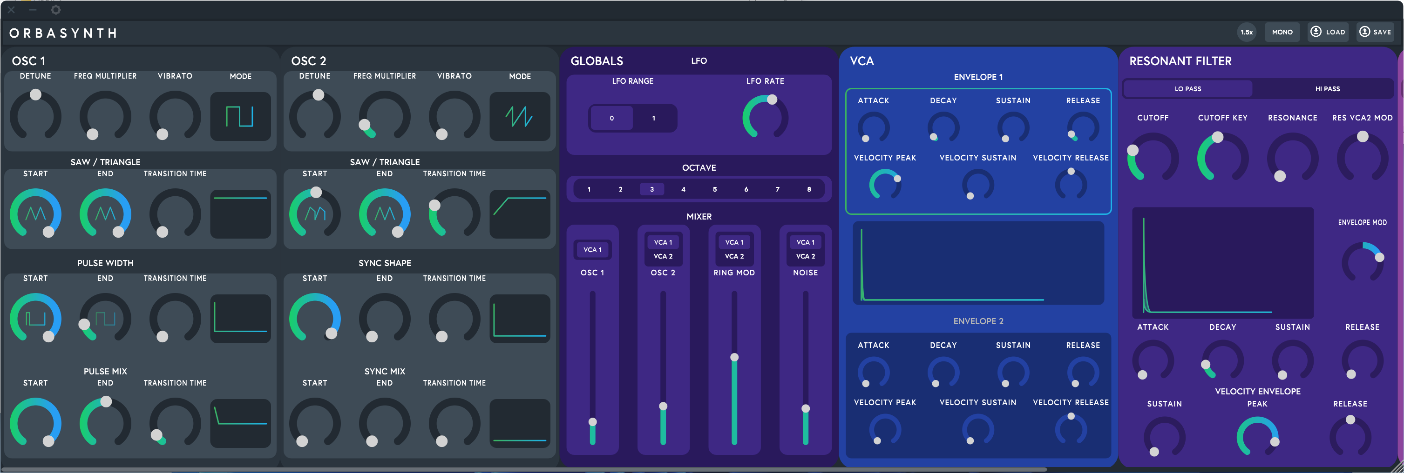Image resolution: width=1404 pixels, height=473 pixels.
Task: Select octave 8
Action: coord(809,189)
